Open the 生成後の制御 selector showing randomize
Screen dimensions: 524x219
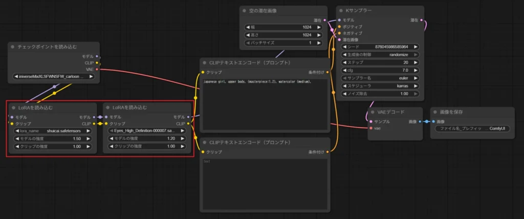coord(380,55)
